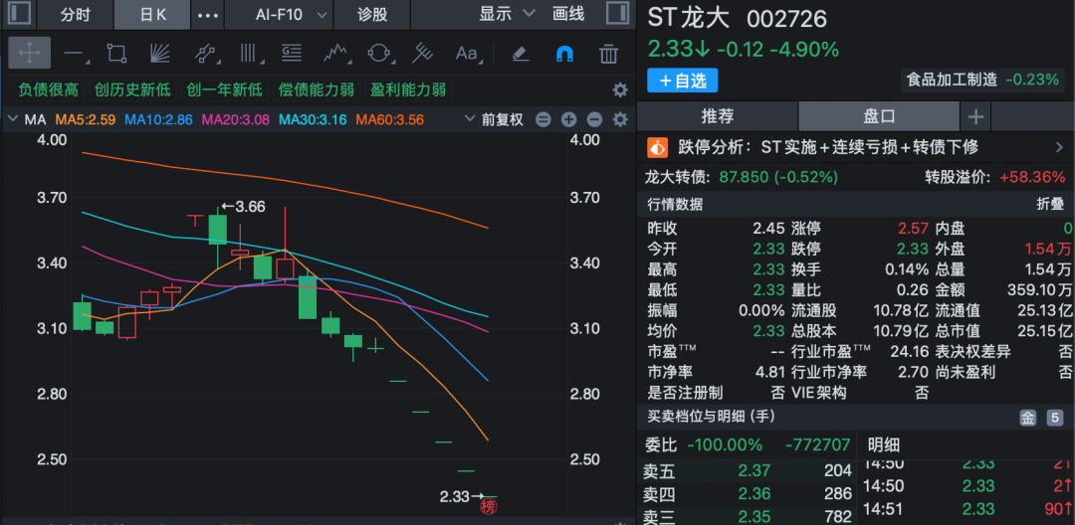Open tag settings gear beside 盈利能力弱 row
This screenshot has width=1075, height=525.
click(x=620, y=89)
